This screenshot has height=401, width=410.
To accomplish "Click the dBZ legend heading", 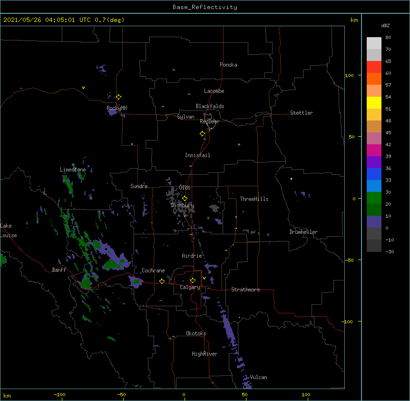I will pos(385,26).
